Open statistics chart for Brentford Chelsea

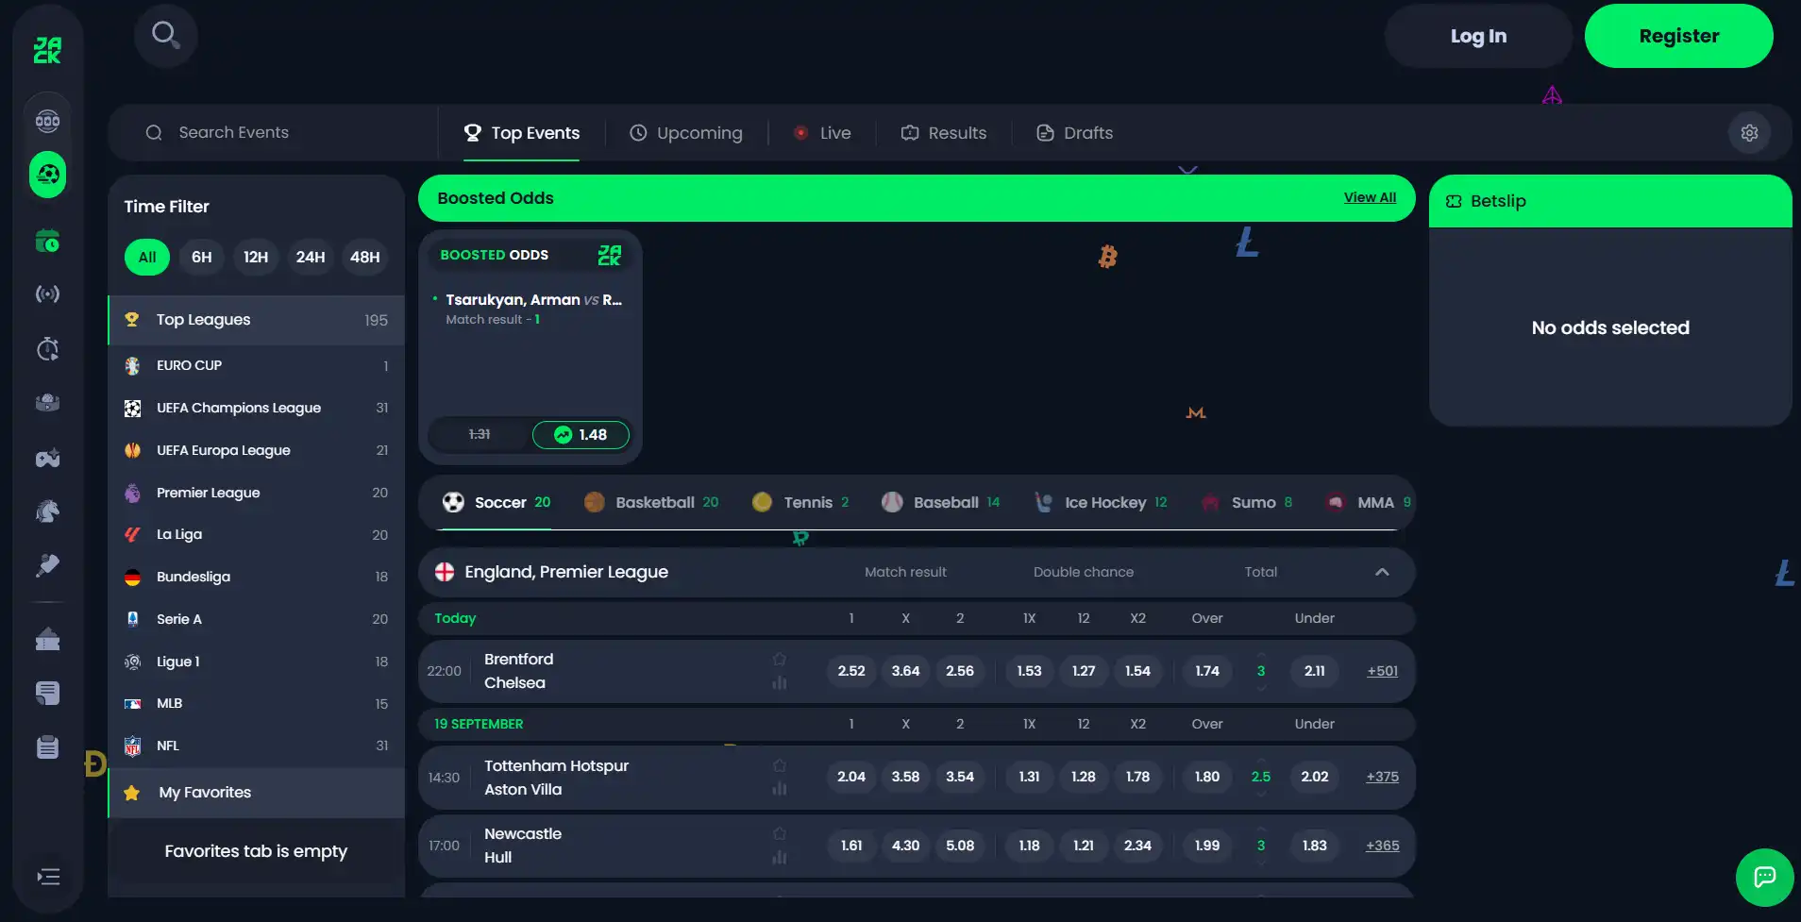[779, 682]
